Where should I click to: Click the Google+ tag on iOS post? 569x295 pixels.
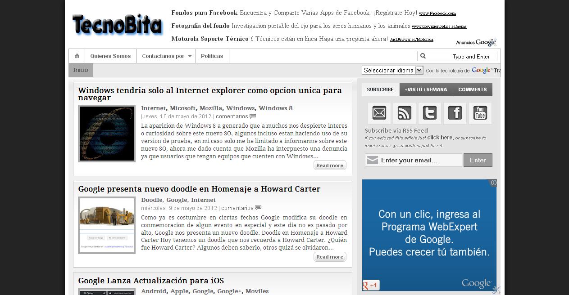tap(229, 291)
